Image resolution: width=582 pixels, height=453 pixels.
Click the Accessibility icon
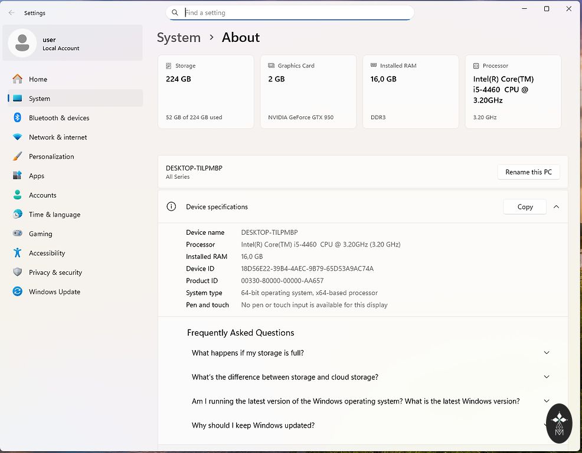tap(18, 253)
